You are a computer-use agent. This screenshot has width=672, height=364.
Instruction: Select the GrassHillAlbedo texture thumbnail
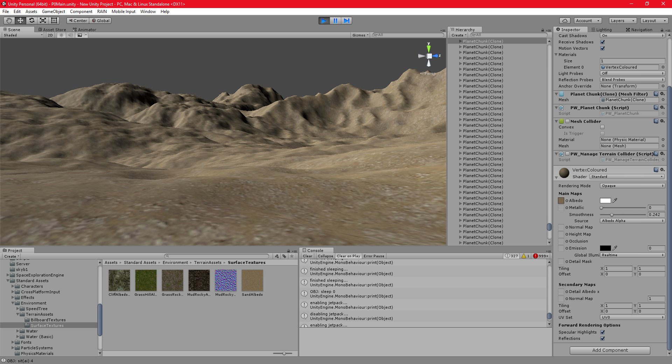pos(146,280)
